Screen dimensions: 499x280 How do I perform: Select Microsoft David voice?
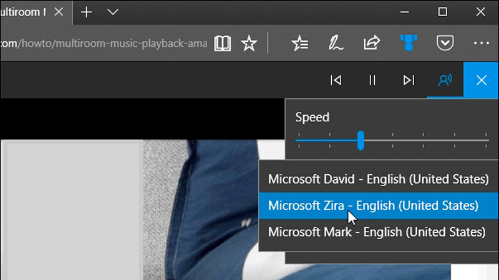(x=378, y=179)
